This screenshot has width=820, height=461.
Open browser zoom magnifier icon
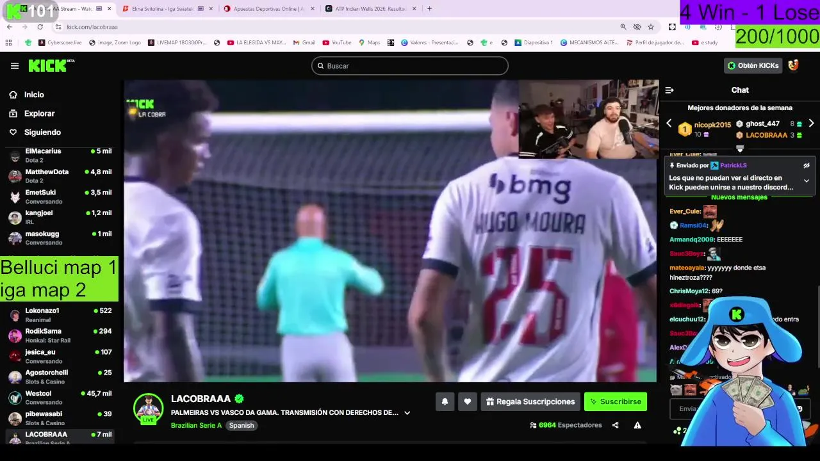pyautogui.click(x=623, y=27)
